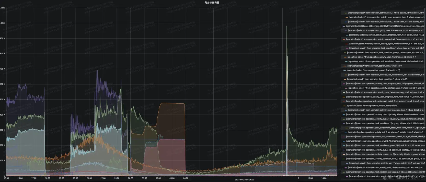Viewport: 426px width, 182px height.
Task: Select legend 'insert into operation_activity_condition_item_?'
Action: (x=385, y=159)
